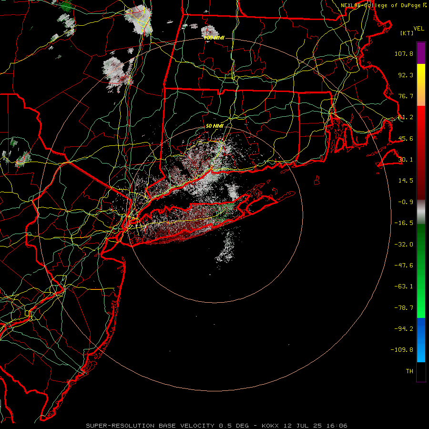This screenshot has width=429, height=429.
Task: Click the 50 NMI range ring label
Action: click(x=214, y=126)
